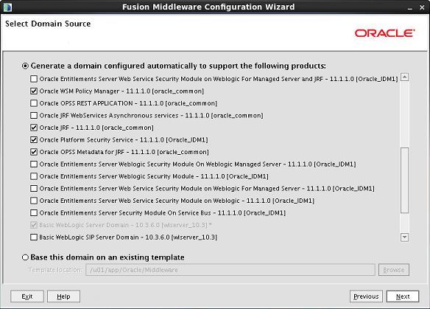Click the wizard application icon in title bar
430x309 pixels.
pyautogui.click(x=7, y=7)
